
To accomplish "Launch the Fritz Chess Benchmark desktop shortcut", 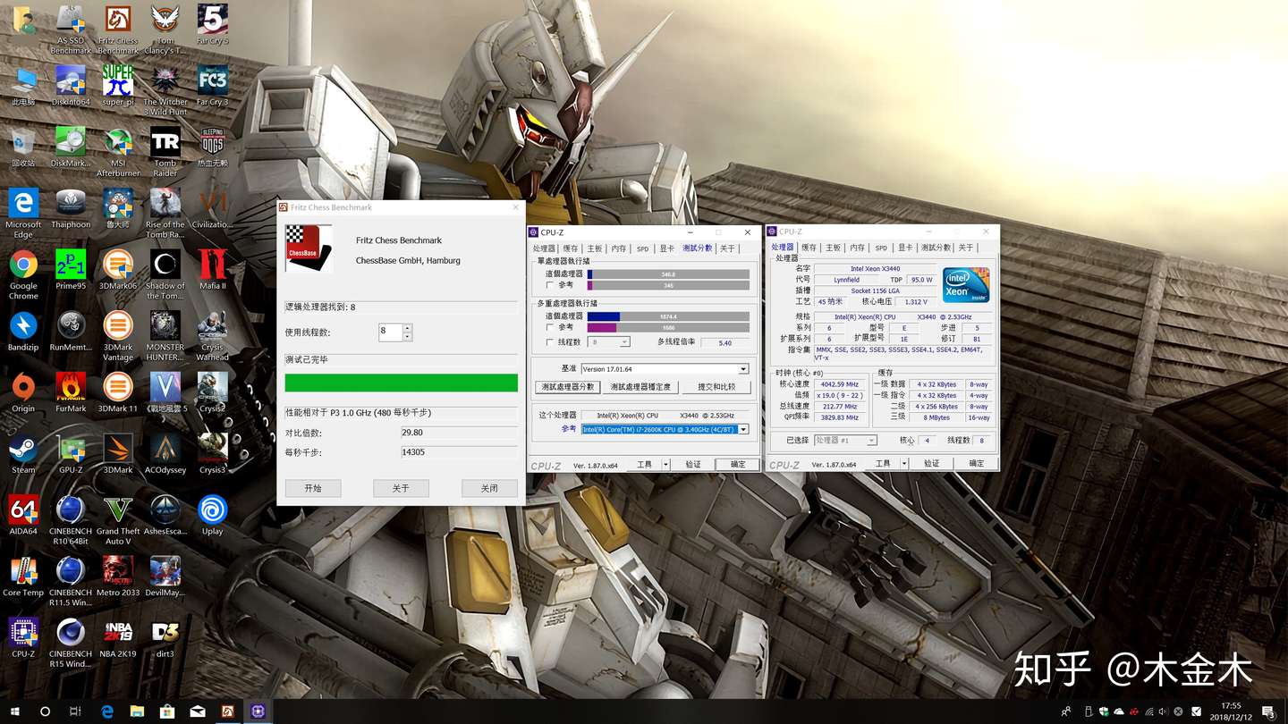I will tap(118, 29).
